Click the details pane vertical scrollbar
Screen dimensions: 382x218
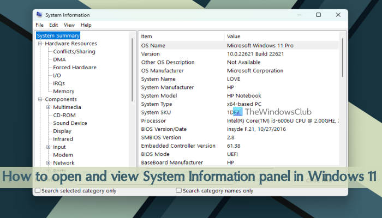point(343,57)
